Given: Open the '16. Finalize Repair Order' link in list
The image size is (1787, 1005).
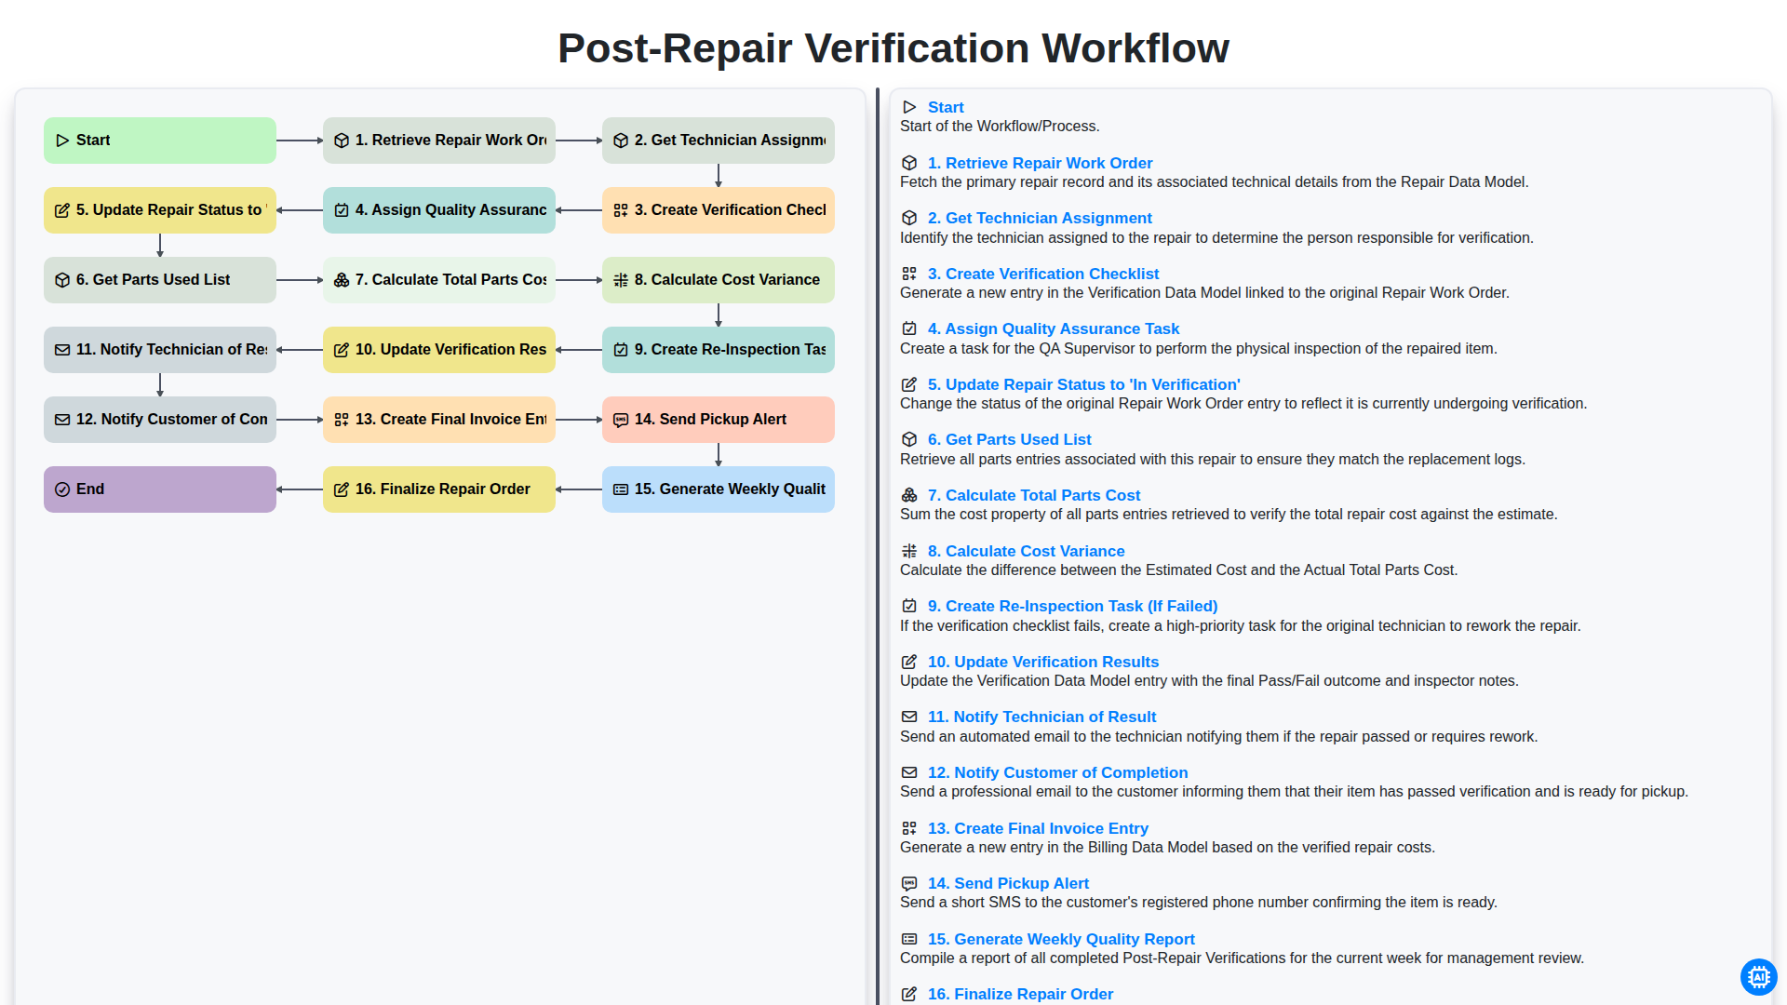Looking at the screenshot, I should [1021, 994].
